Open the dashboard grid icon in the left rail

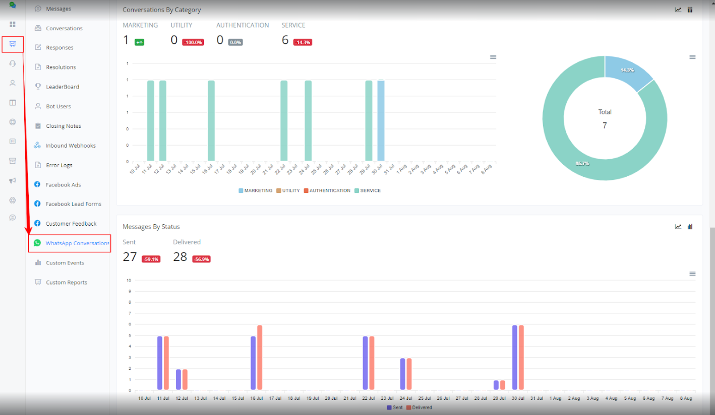click(x=13, y=24)
